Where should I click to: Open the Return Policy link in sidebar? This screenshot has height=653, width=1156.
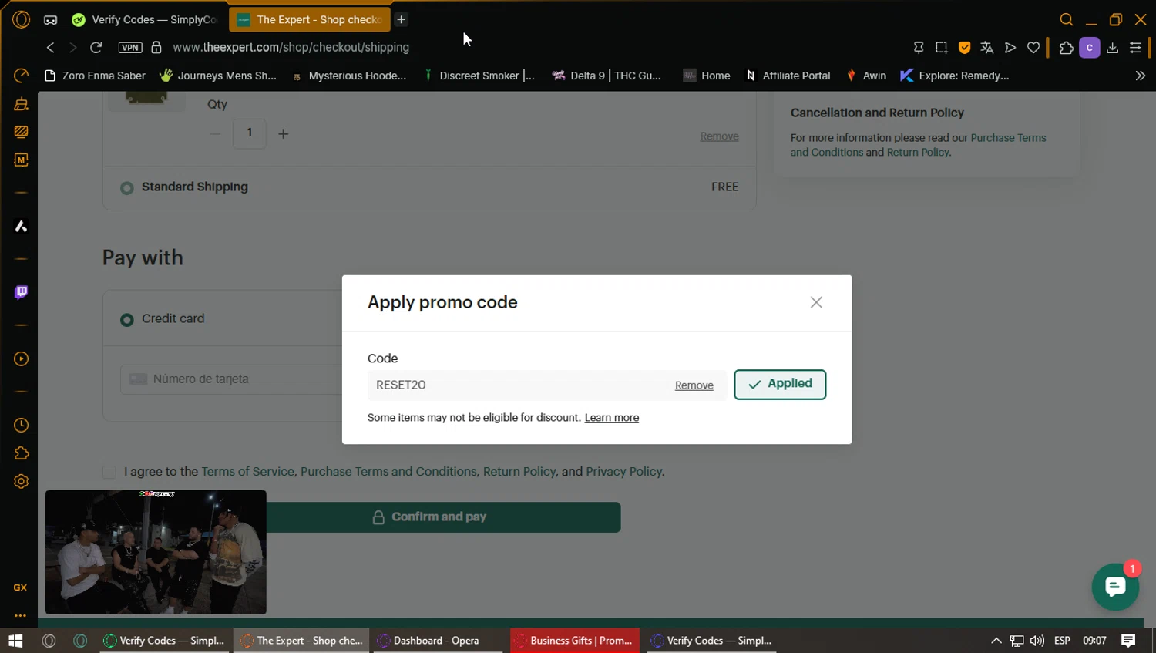(918, 153)
